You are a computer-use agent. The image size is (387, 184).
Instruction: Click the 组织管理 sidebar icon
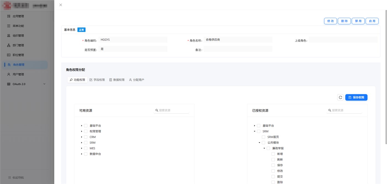pos(9,36)
